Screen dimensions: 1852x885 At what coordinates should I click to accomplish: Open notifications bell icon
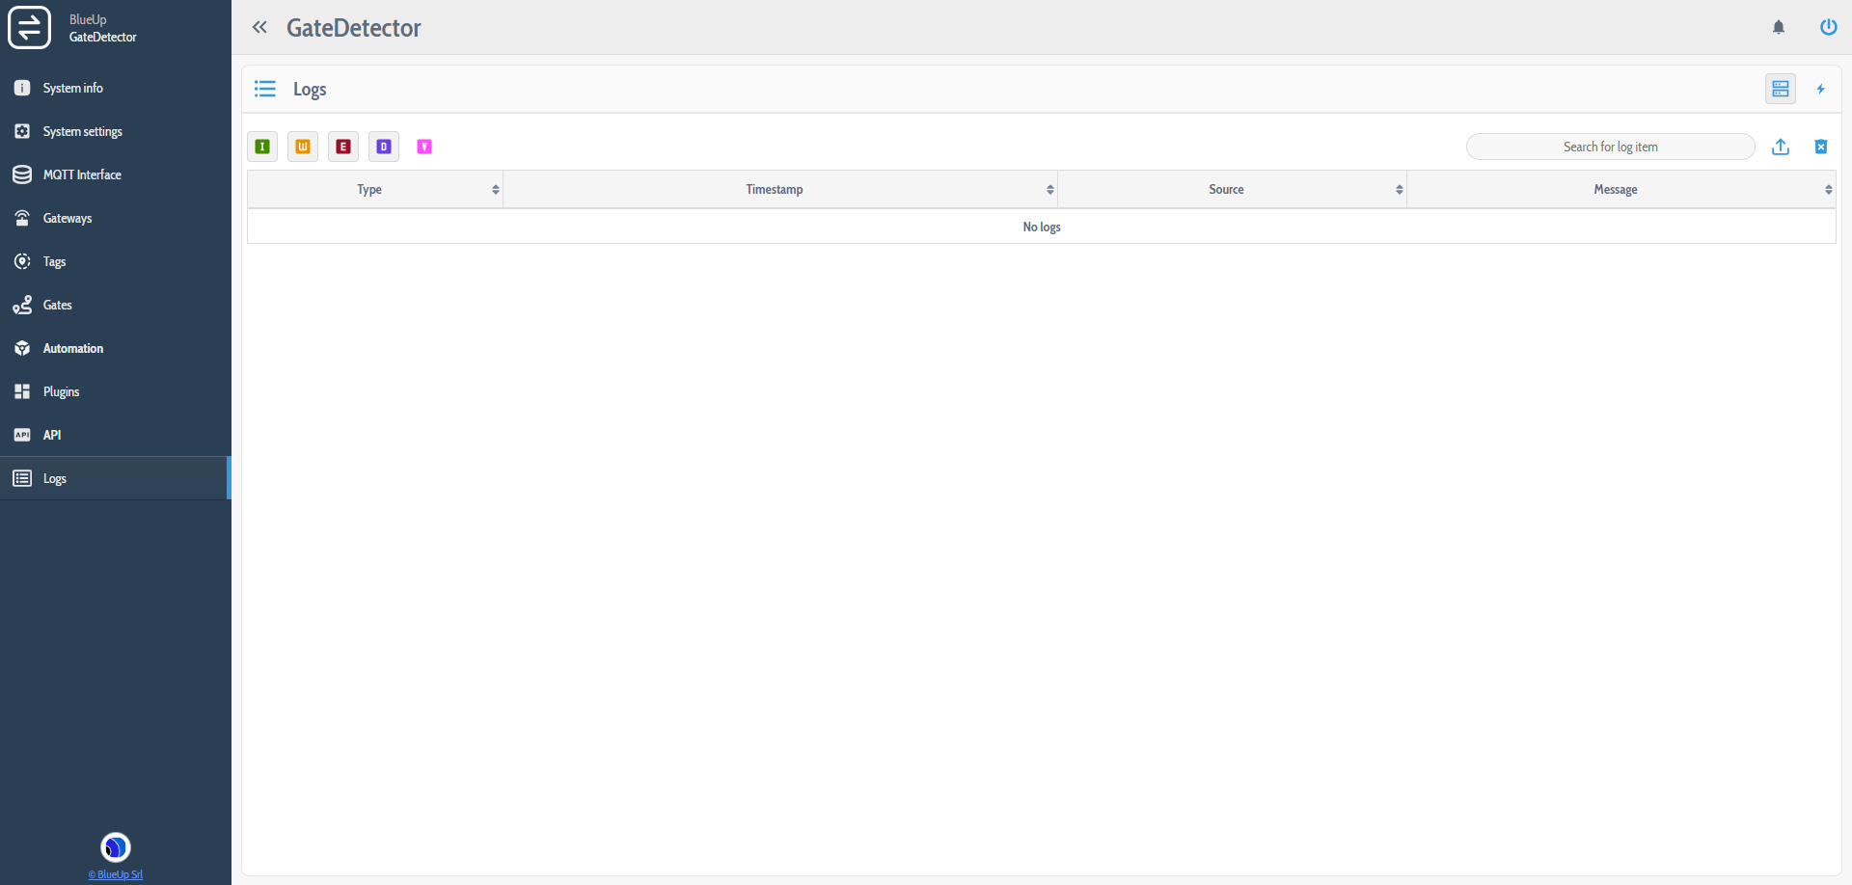1779,27
